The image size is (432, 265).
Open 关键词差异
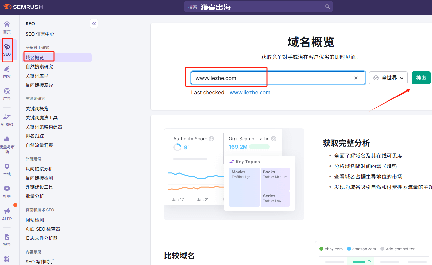point(37,76)
